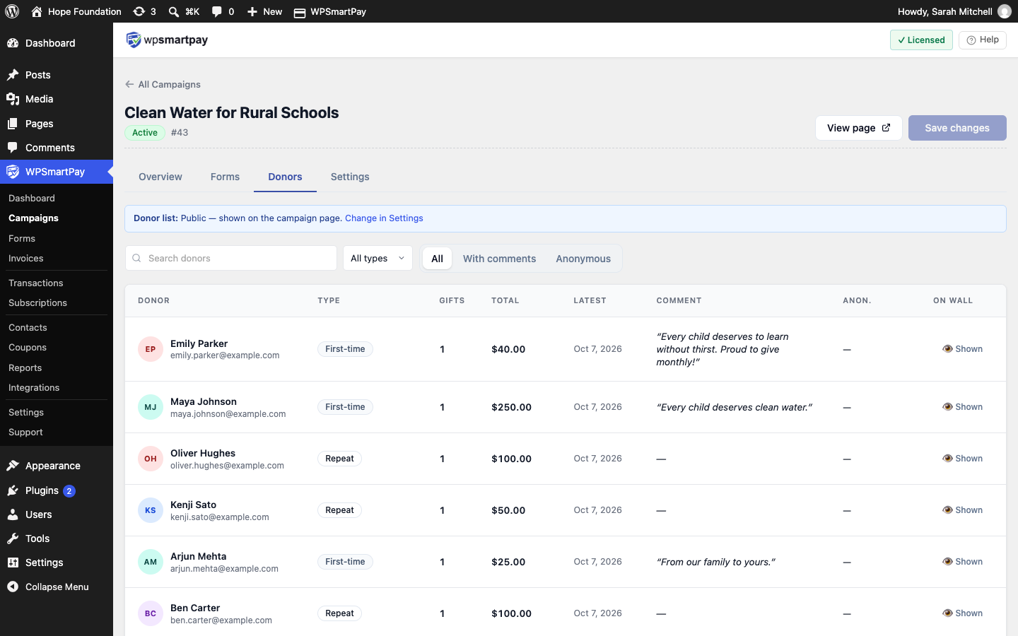Click the Licensed status badge
1018x636 pixels.
[x=921, y=40]
